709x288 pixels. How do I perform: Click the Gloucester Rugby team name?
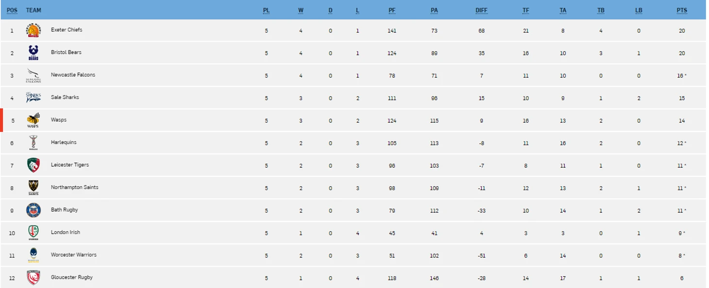point(72,277)
